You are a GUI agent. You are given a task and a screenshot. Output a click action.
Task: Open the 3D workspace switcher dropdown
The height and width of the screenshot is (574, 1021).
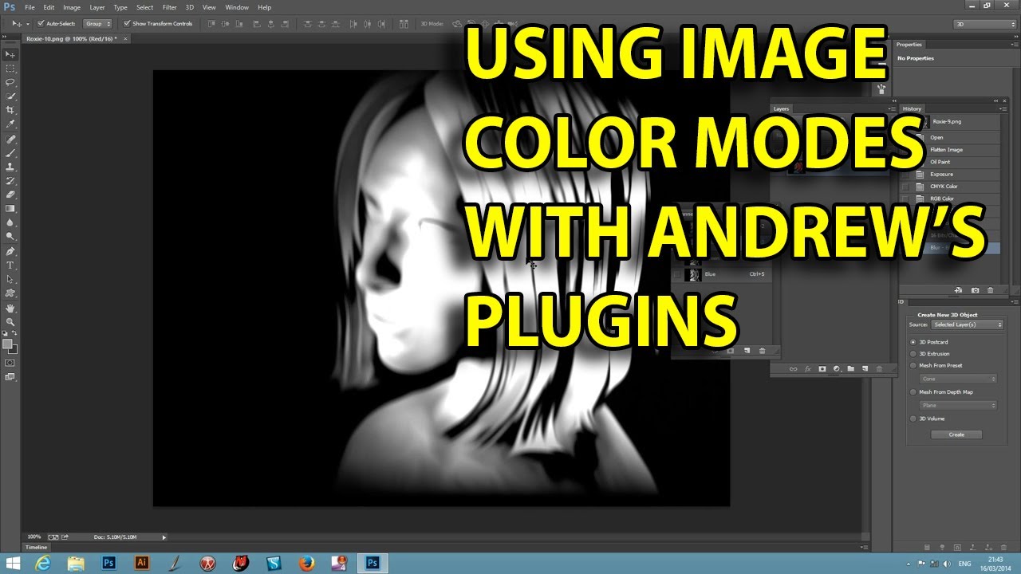coord(985,24)
